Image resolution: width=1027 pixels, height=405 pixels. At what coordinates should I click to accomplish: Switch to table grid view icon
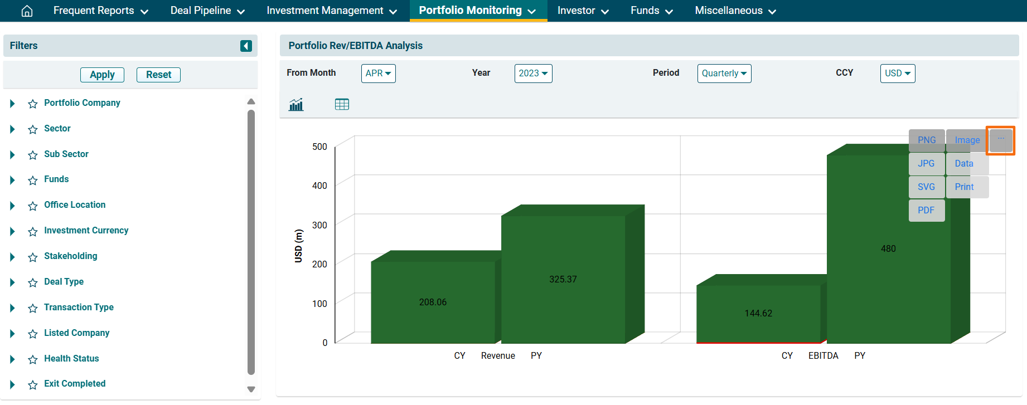coord(342,104)
